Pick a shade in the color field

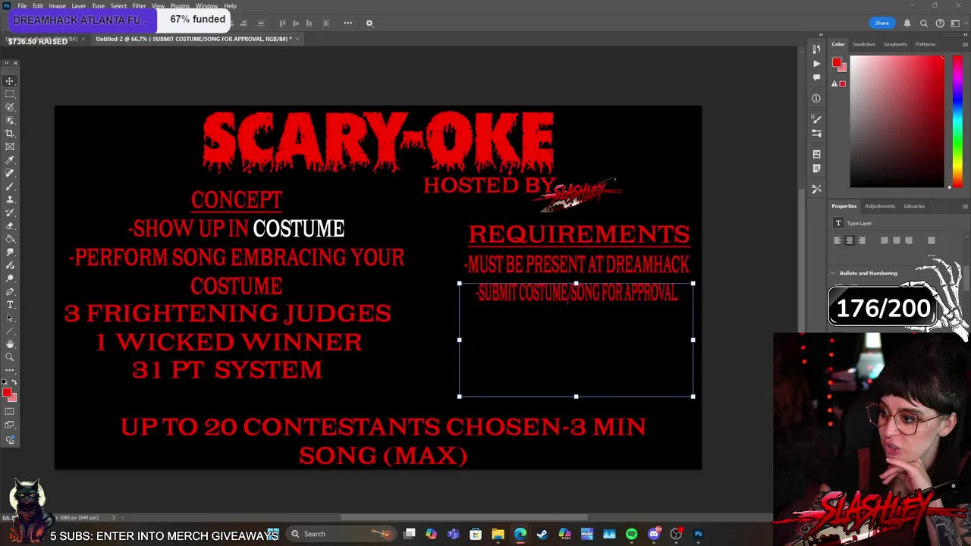click(x=897, y=121)
